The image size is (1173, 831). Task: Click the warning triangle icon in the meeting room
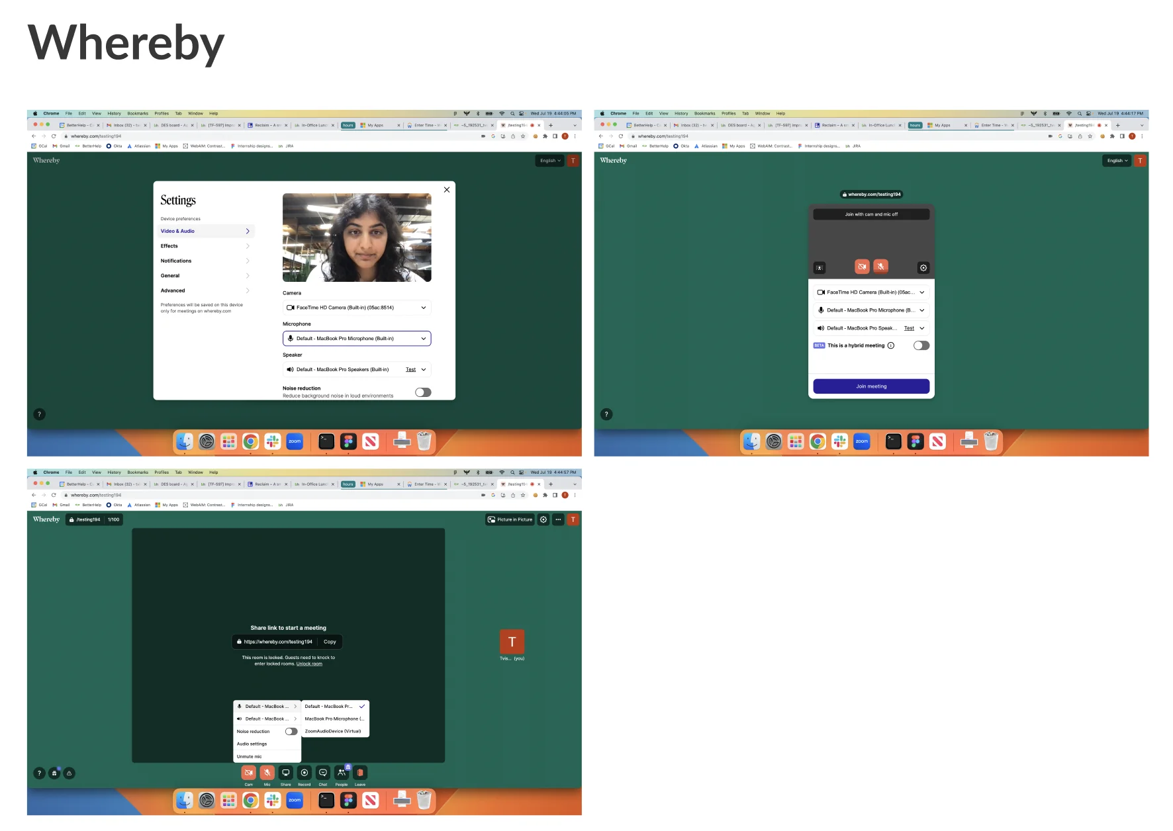(69, 773)
